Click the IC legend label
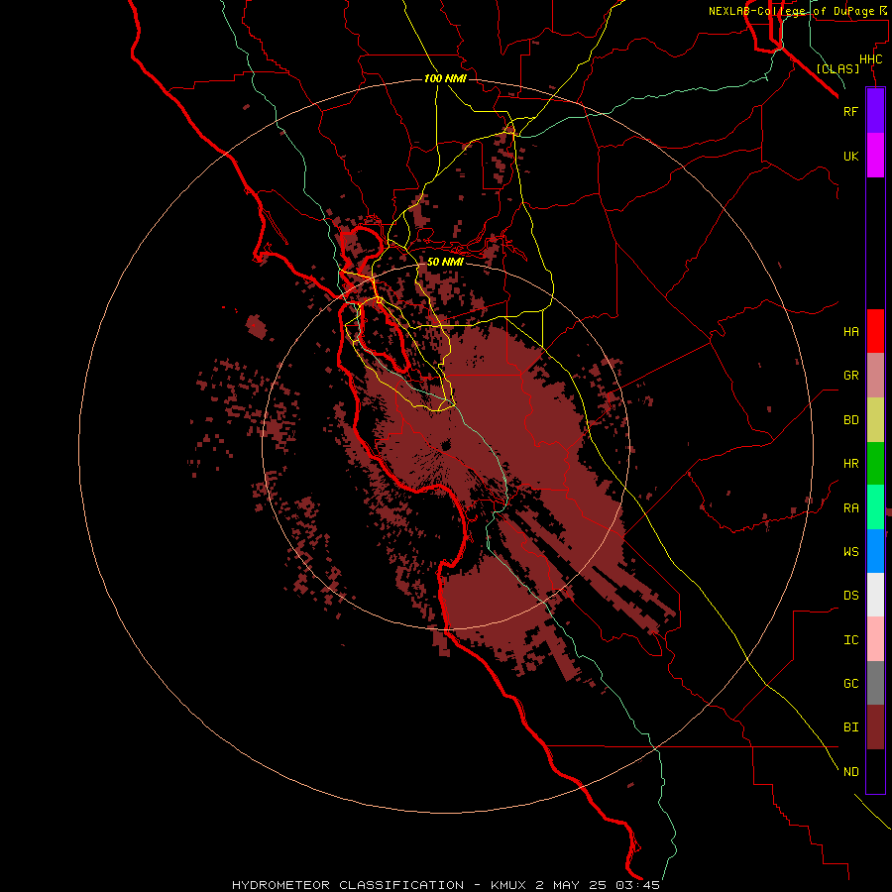This screenshot has height=892, width=892. pyautogui.click(x=850, y=639)
